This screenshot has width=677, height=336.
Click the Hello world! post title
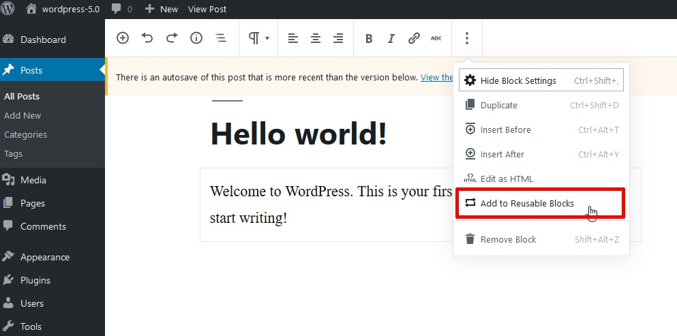coord(299,134)
